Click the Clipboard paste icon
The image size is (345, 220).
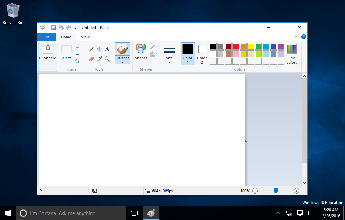[x=48, y=49]
